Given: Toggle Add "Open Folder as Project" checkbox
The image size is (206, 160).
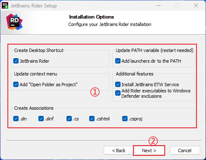Looking at the screenshot, I should pyautogui.click(x=16, y=85).
